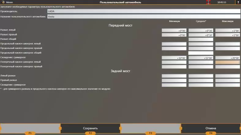Click the Развал: общий row label

(8, 39)
